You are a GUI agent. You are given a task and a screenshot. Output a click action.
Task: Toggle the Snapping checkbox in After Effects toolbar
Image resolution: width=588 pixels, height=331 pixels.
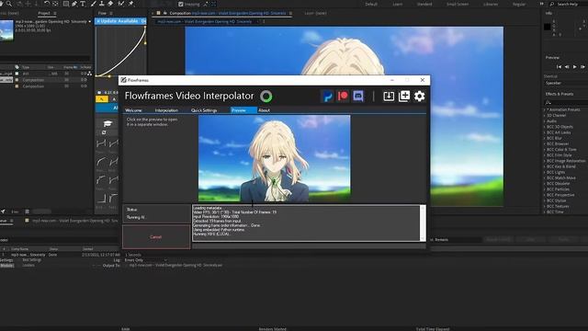point(181,4)
